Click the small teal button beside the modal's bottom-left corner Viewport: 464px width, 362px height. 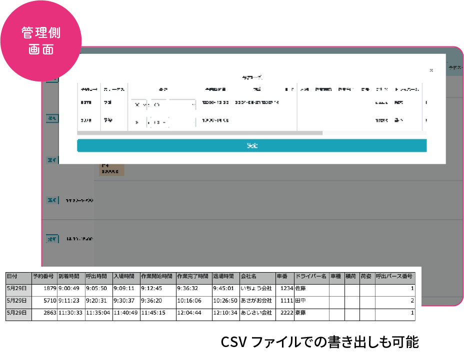[x=51, y=159]
